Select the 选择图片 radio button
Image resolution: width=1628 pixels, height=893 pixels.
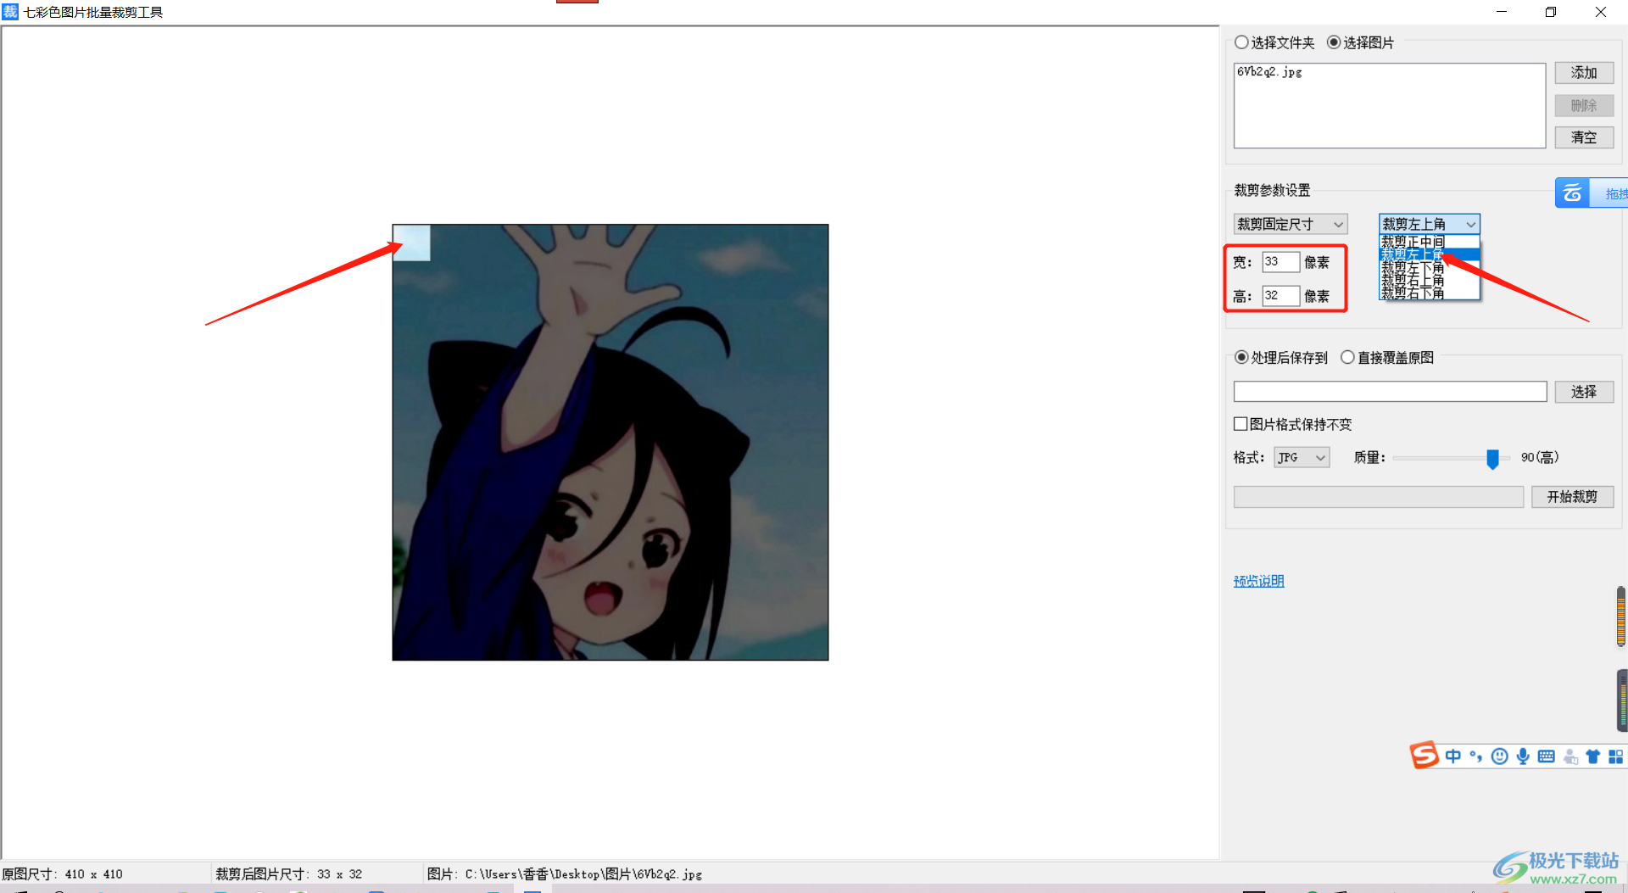click(1334, 42)
